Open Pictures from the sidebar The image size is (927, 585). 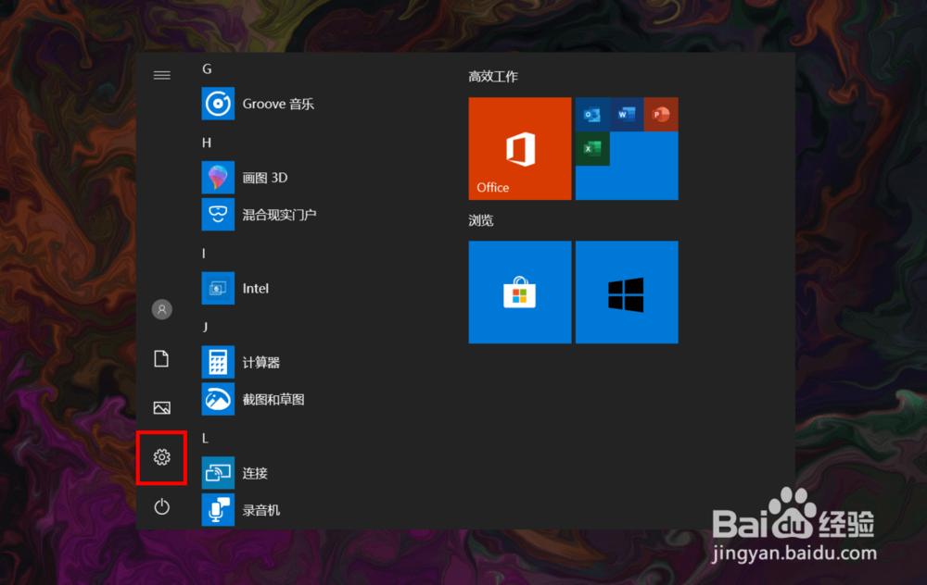[x=162, y=407]
